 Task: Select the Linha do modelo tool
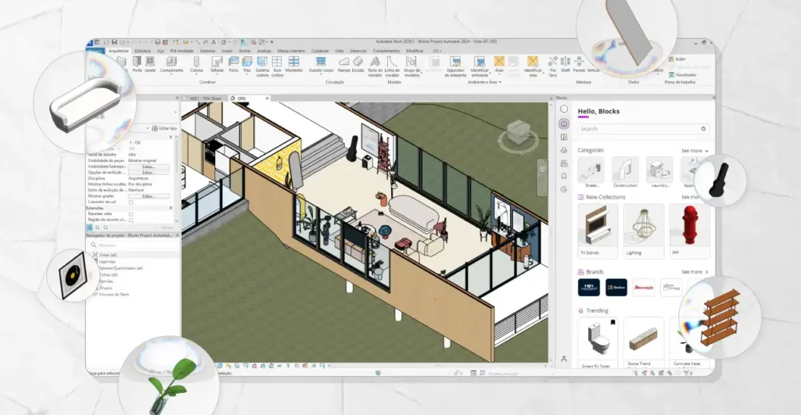click(x=393, y=66)
